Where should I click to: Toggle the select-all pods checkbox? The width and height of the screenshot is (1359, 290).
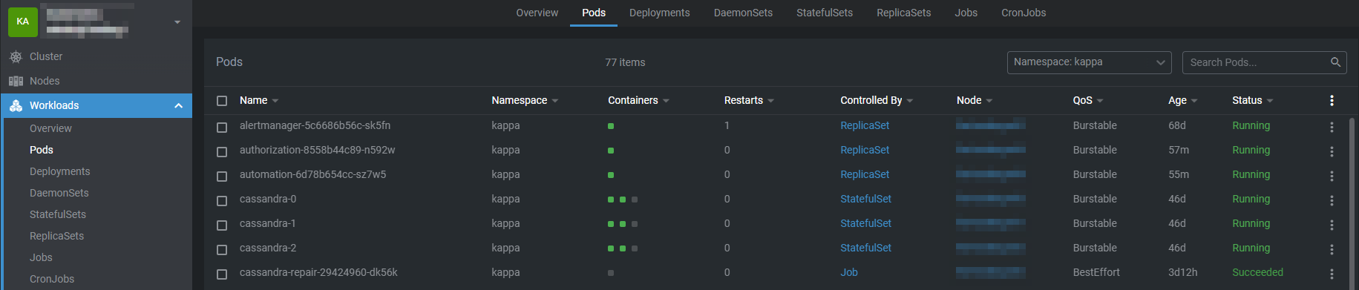pos(222,101)
